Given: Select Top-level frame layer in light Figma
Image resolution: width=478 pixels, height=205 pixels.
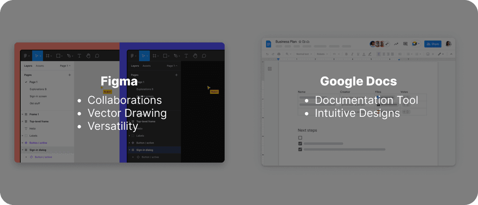Looking at the screenshot, I should (39, 121).
